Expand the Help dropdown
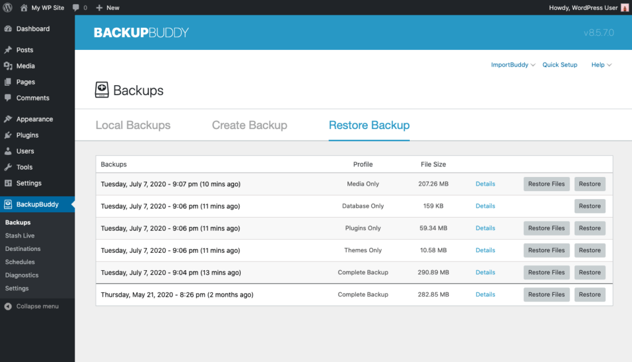632x362 pixels. [601, 65]
